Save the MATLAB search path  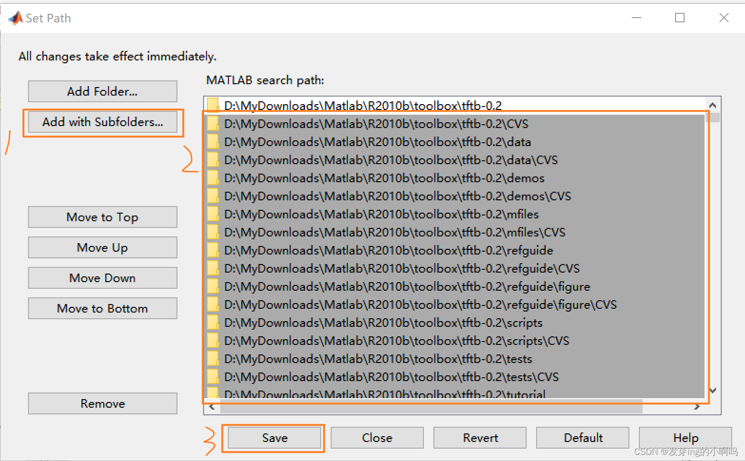pos(274,438)
